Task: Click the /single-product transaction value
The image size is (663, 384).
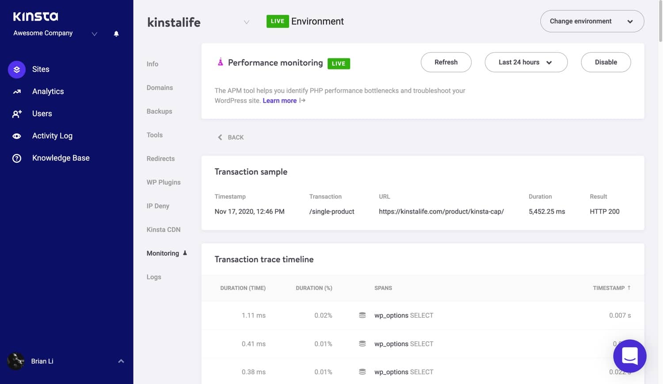Action: point(331,212)
